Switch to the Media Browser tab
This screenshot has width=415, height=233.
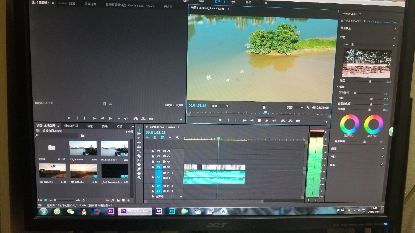(71, 126)
